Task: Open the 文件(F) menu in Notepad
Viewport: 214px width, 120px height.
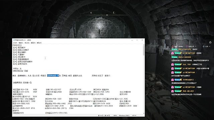Action: (x=15, y=43)
